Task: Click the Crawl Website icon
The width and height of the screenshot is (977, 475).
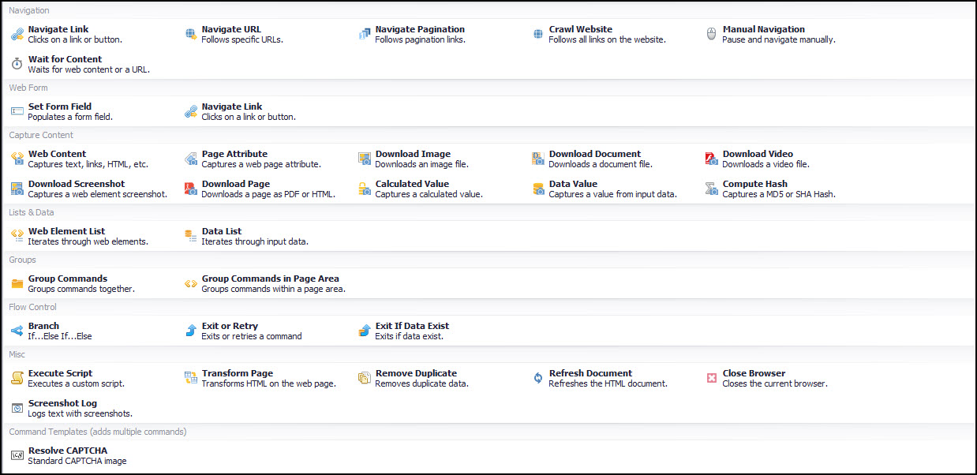Action: click(537, 34)
